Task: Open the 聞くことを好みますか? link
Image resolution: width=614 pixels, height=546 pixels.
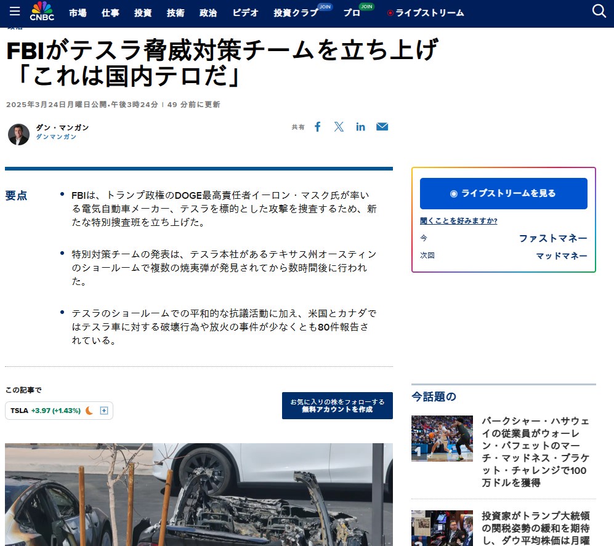Action: pos(459,221)
